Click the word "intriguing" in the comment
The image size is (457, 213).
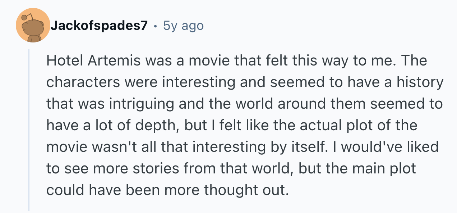click(147, 104)
